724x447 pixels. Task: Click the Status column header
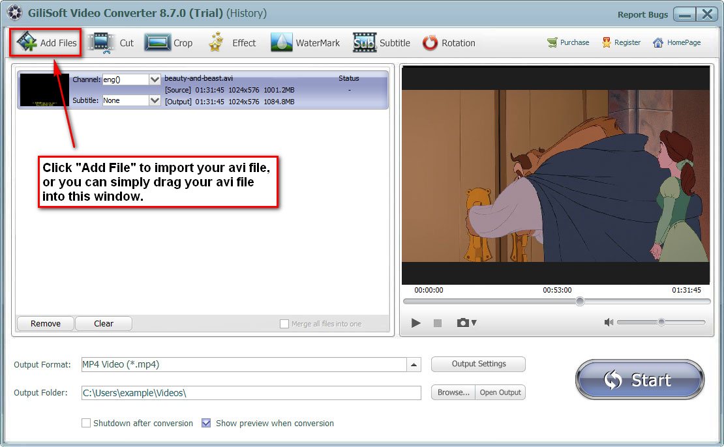tap(348, 78)
